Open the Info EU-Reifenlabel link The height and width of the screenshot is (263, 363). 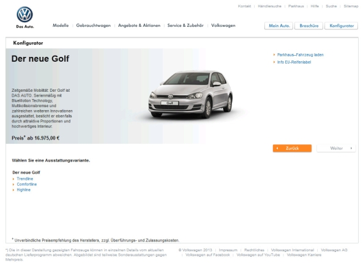(294, 62)
